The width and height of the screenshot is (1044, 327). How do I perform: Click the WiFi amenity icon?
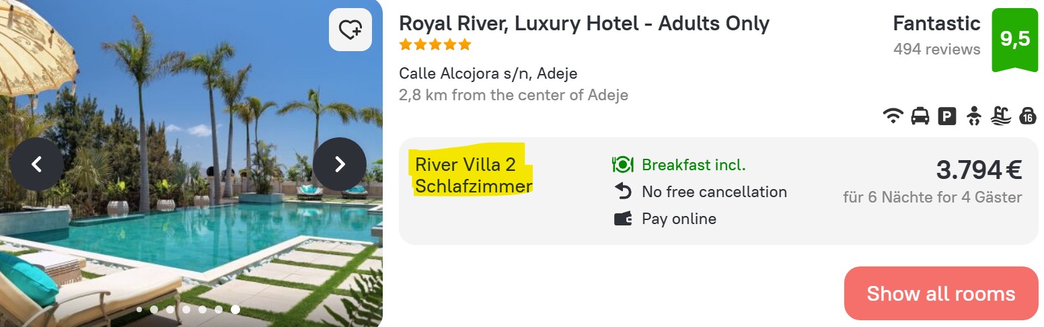[893, 116]
